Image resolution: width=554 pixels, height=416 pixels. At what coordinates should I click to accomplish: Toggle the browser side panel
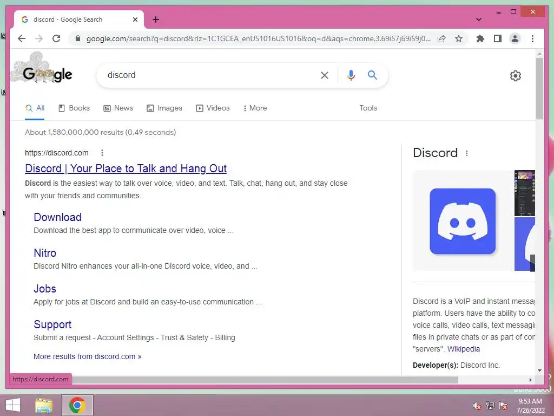tap(498, 38)
